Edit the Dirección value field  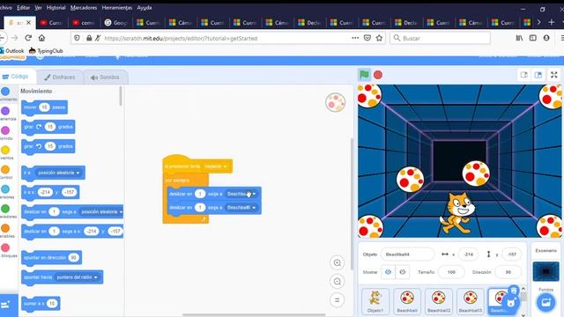coord(508,272)
